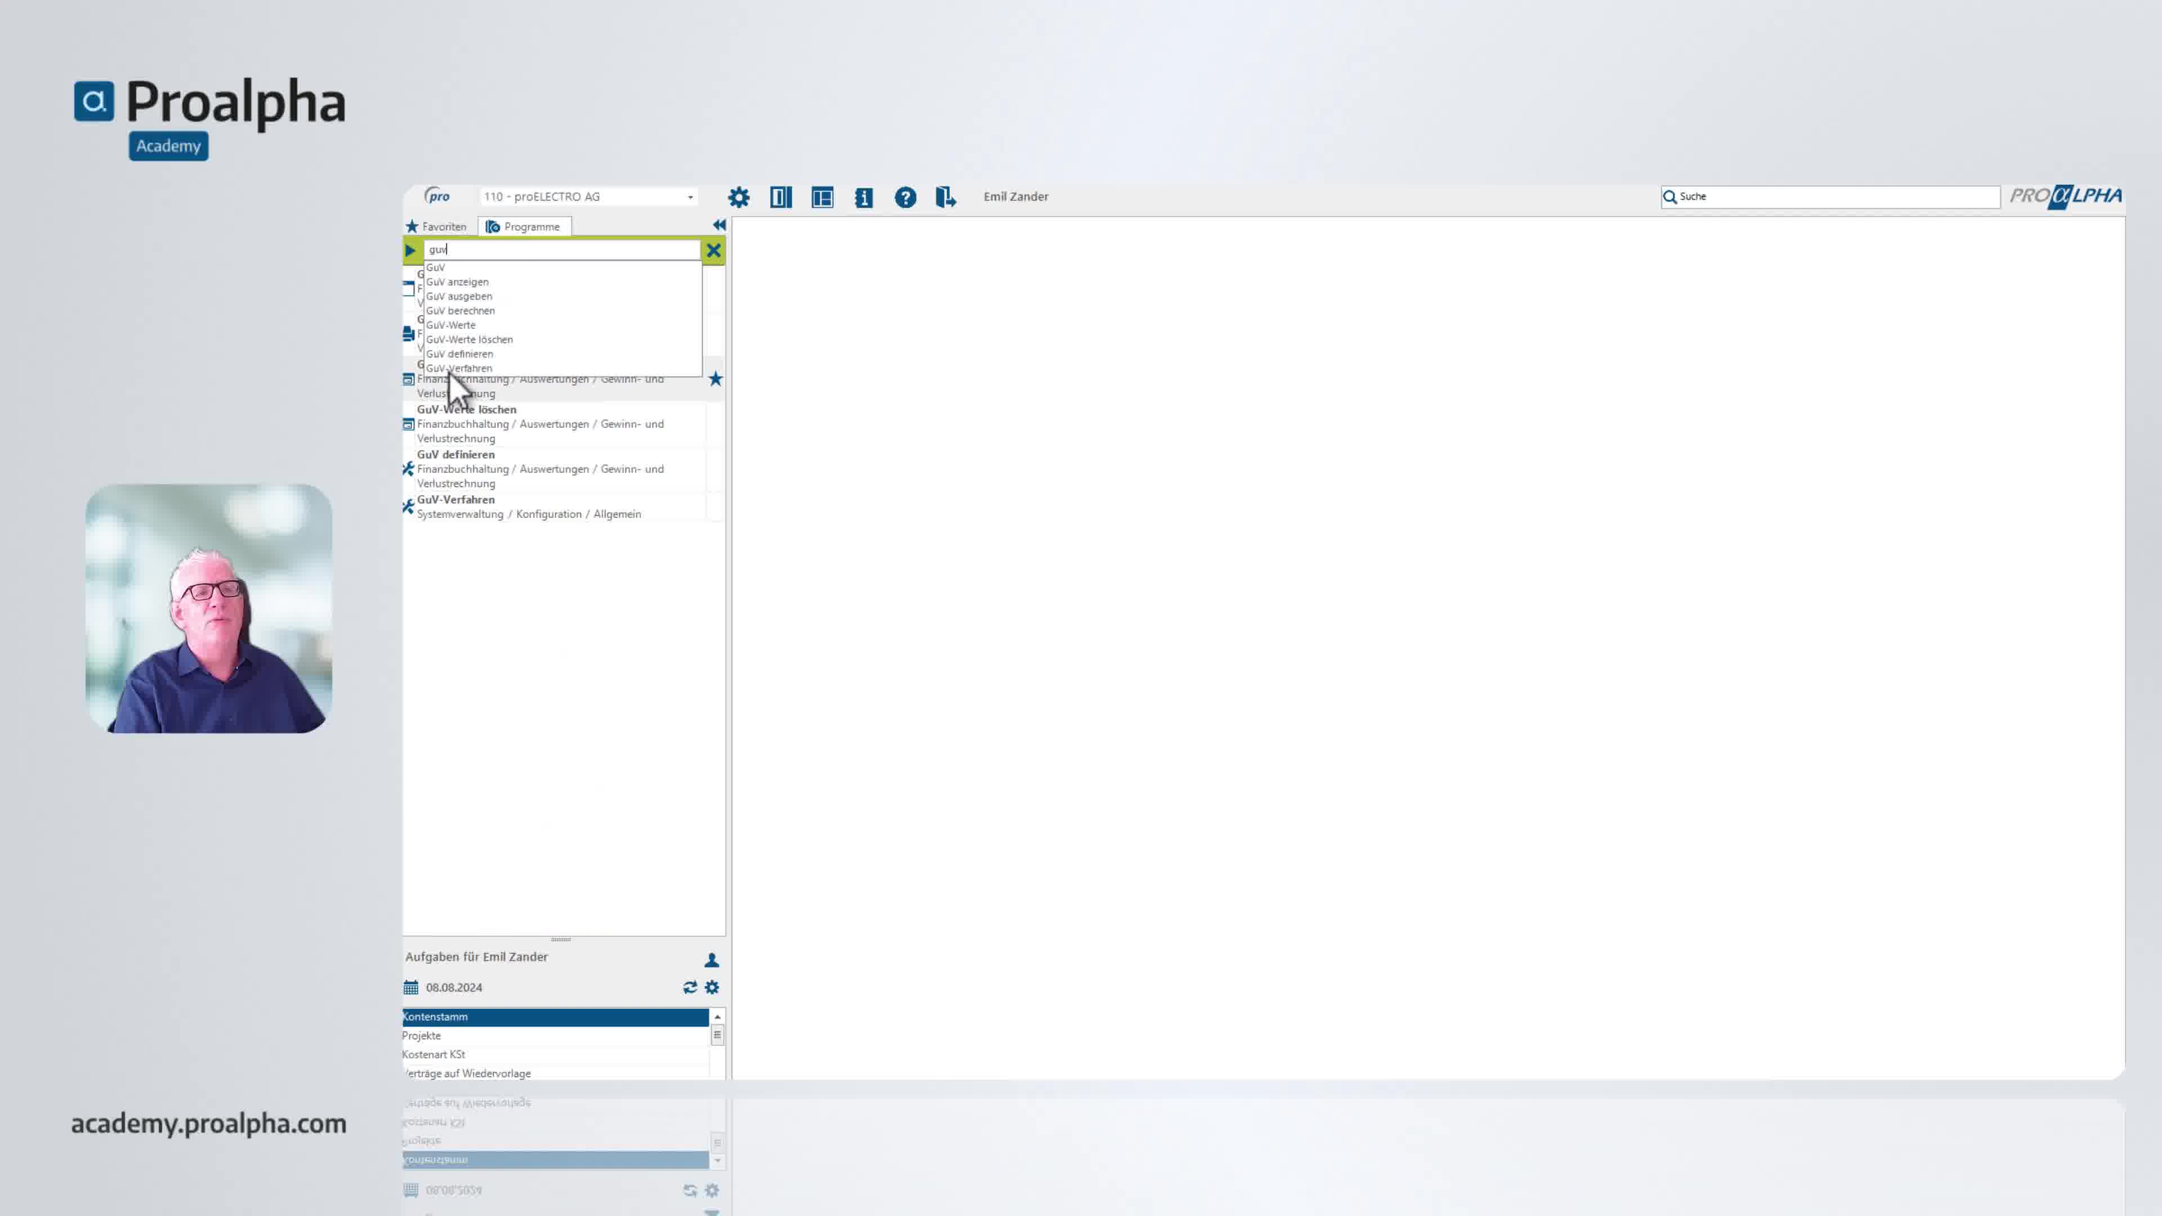Click the Suche search field at top right
This screenshot has height=1216, width=2162.
coord(1830,196)
